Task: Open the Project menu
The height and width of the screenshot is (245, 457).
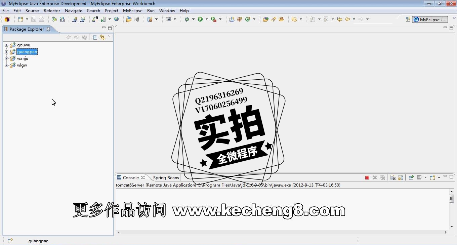Action: pyautogui.click(x=112, y=10)
